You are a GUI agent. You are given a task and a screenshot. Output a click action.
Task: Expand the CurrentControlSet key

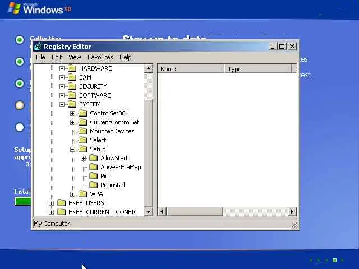(x=72, y=122)
